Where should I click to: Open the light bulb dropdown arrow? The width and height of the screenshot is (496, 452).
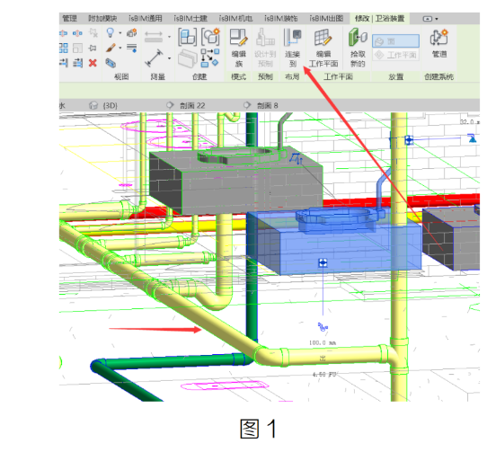pyautogui.click(x=120, y=33)
